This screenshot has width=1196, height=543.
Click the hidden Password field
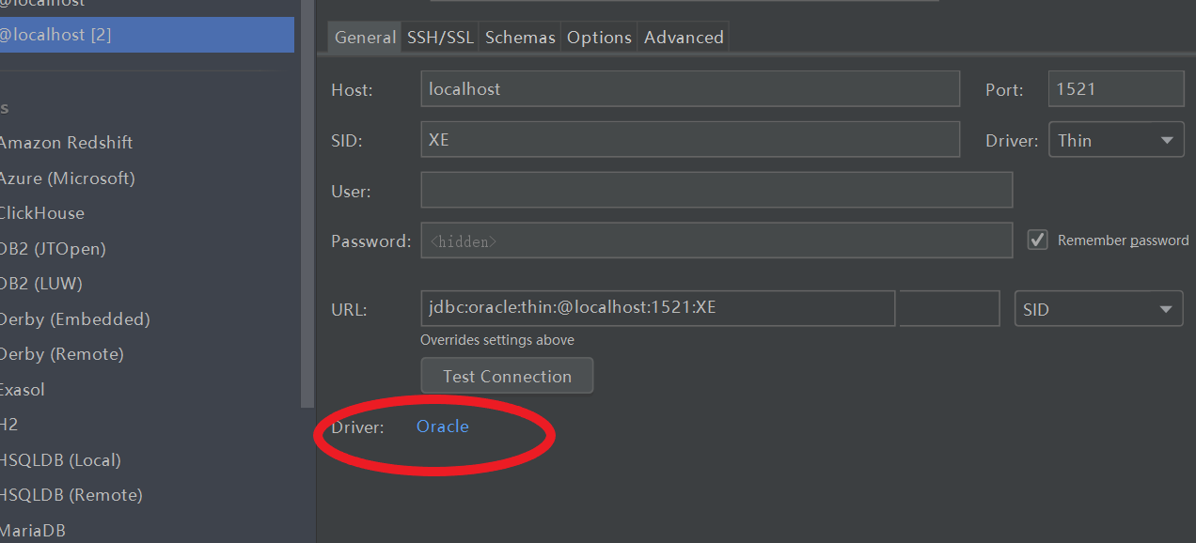[716, 240]
